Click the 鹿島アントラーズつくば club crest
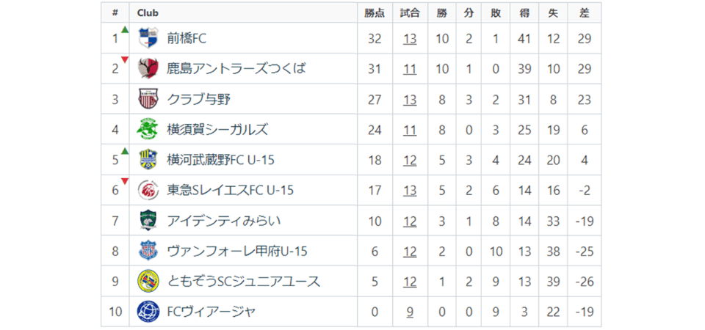This screenshot has height=330, width=705. [x=148, y=68]
